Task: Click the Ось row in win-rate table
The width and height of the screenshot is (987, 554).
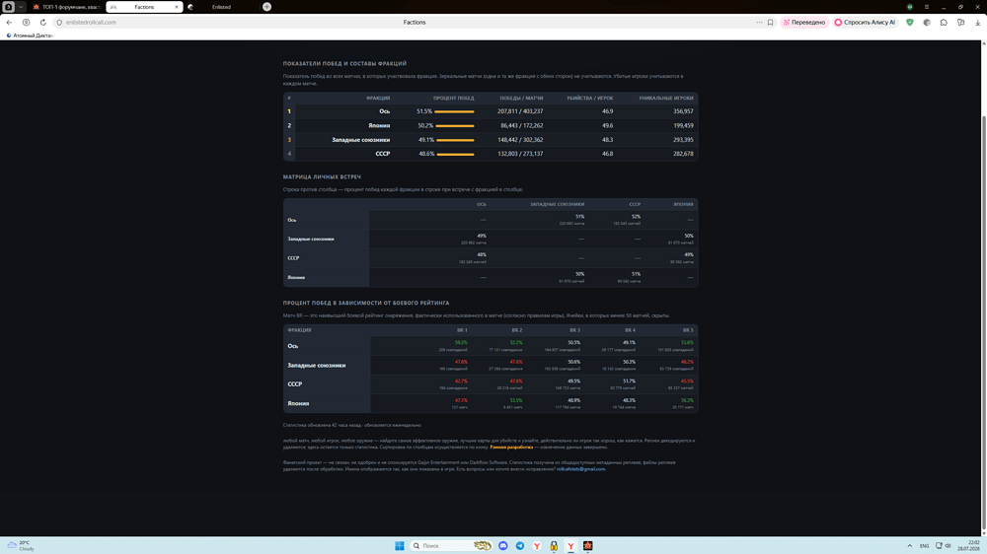Action: 491,111
